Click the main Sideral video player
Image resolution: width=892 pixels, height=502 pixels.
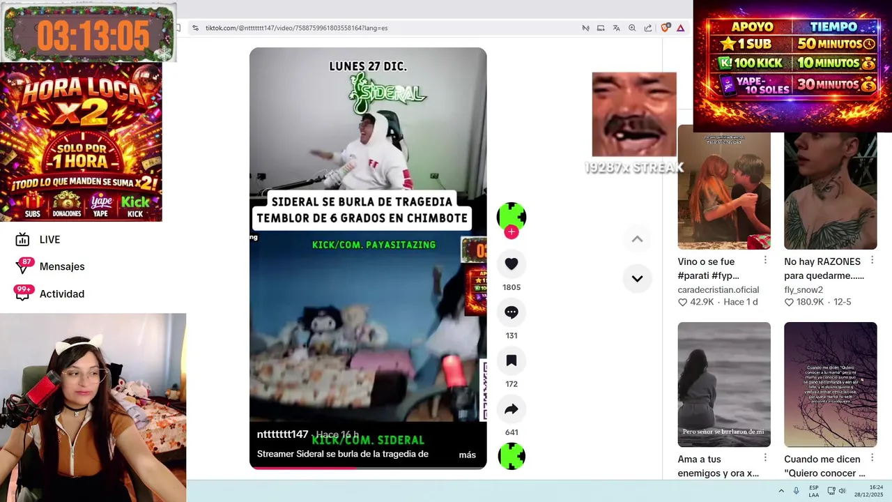click(x=368, y=258)
